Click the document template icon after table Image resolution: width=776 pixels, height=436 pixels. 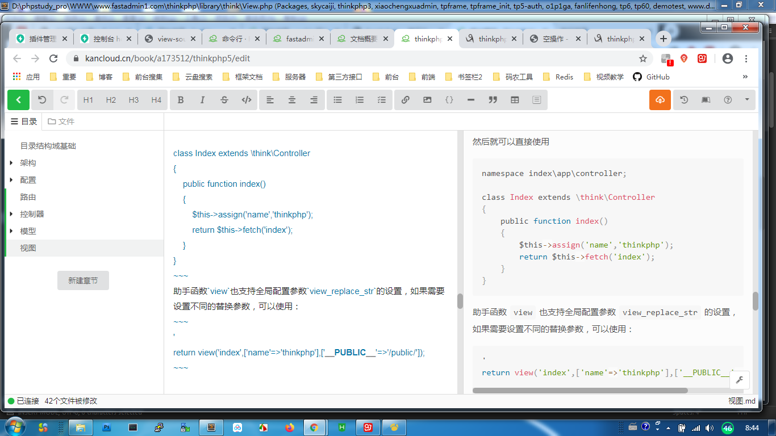tap(537, 100)
